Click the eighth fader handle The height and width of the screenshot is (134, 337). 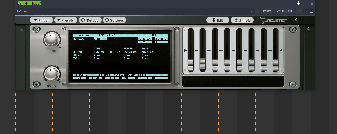[276, 66]
